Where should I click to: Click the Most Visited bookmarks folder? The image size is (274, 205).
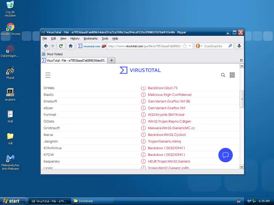coord(52,54)
